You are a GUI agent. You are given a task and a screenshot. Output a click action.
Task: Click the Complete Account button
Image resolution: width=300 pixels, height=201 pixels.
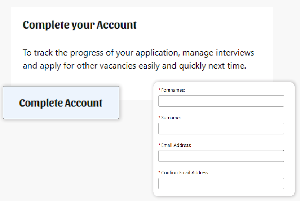tap(61, 102)
